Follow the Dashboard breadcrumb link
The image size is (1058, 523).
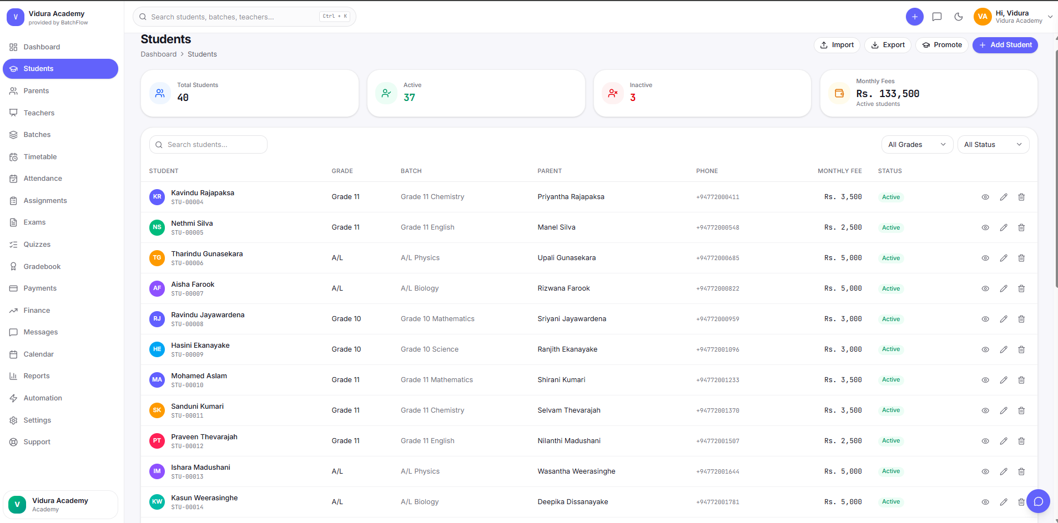click(159, 54)
